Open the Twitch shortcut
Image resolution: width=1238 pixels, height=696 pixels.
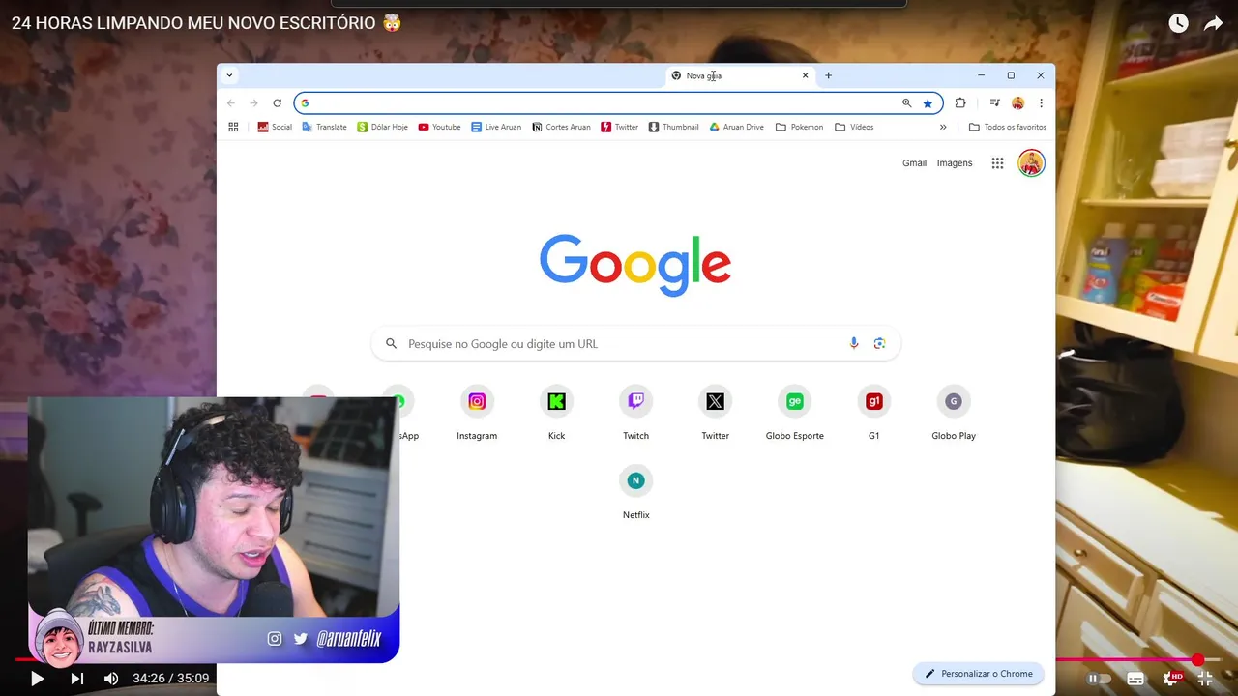click(x=635, y=414)
